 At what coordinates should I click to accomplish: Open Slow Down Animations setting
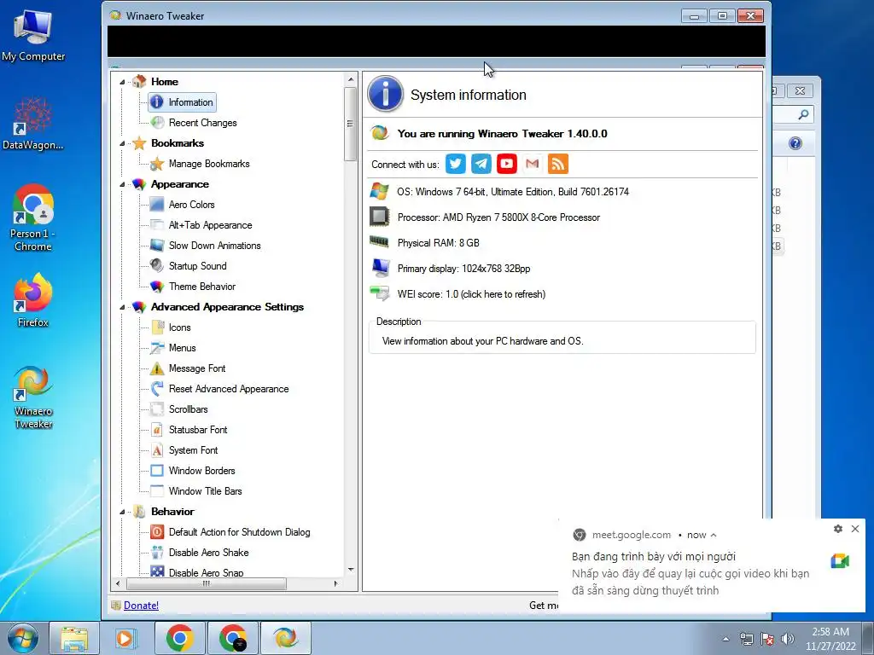[x=214, y=246]
